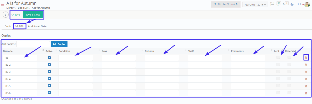Click 'Showing 1 to 6 of 6 entries' text
Viewport: 312px width, 104px height.
point(17,99)
